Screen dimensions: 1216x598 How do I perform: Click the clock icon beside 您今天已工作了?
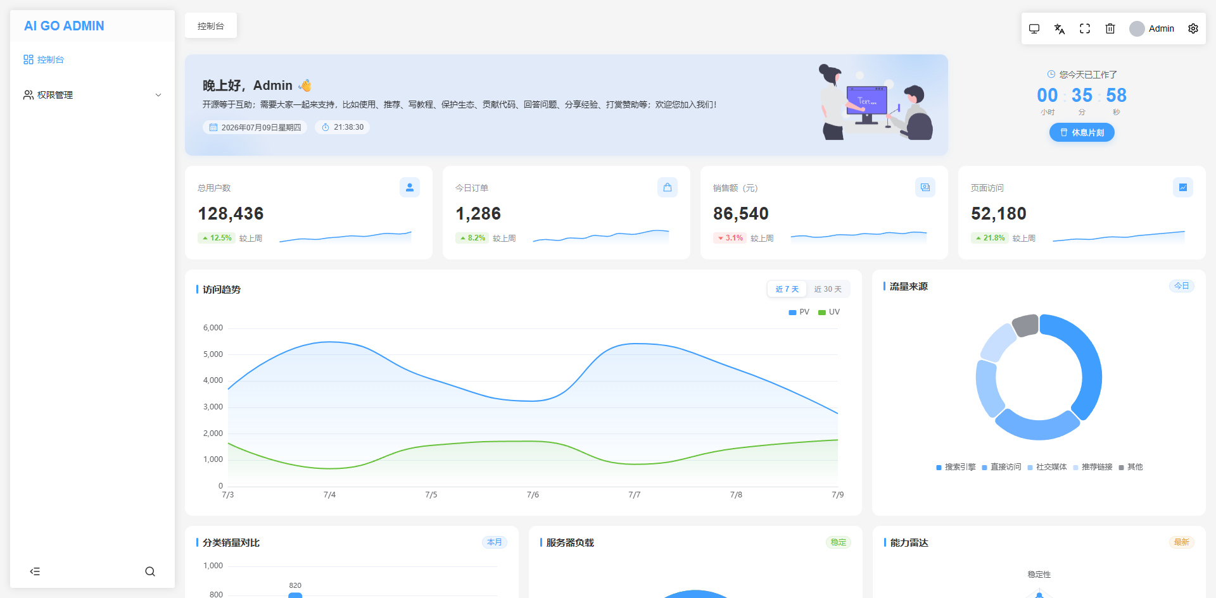click(x=1051, y=74)
